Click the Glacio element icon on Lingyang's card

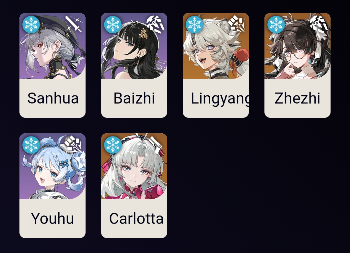point(194,25)
